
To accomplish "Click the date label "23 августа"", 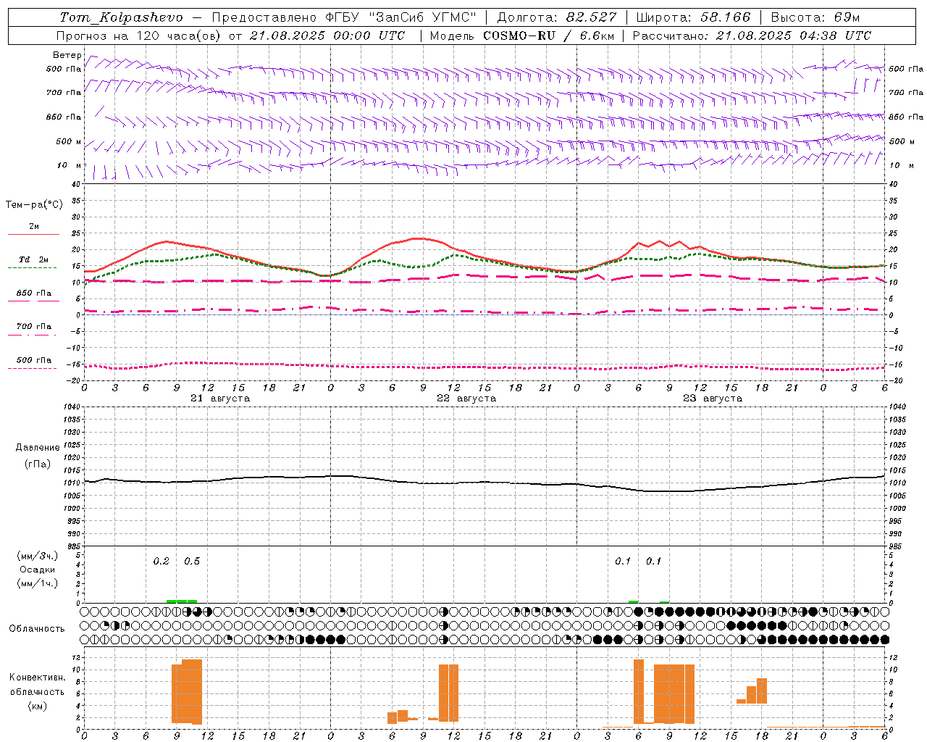I will tap(713, 399).
